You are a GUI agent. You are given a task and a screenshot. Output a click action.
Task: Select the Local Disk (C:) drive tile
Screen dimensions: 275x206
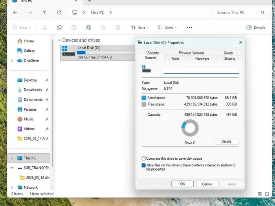(x=98, y=53)
